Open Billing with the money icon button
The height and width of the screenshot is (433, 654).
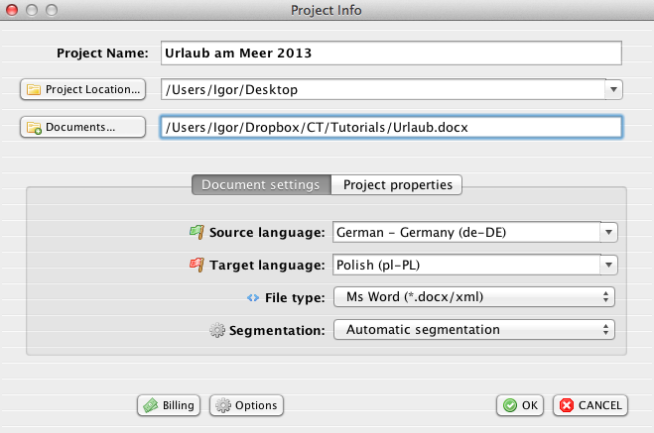(169, 404)
